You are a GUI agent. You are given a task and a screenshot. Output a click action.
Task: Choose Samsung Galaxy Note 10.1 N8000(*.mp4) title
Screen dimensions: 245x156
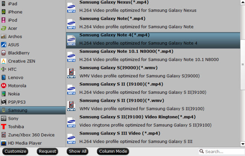click(x=126, y=51)
